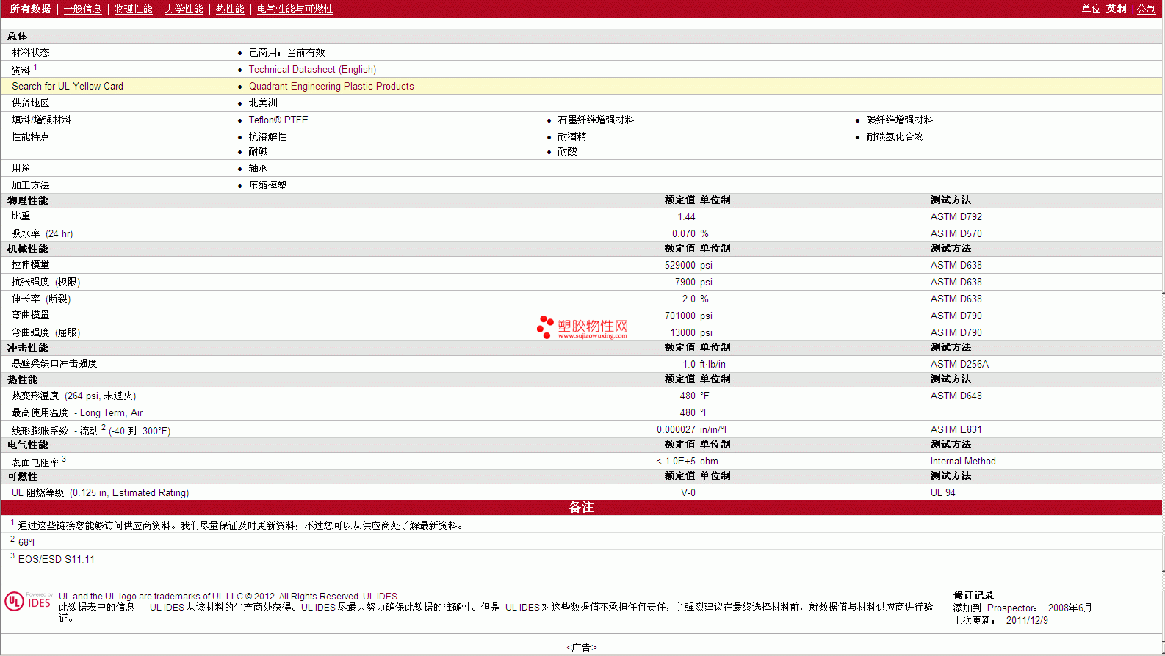Select 抗溶解性 feature text
This screenshot has width=1165, height=656.
[268, 137]
